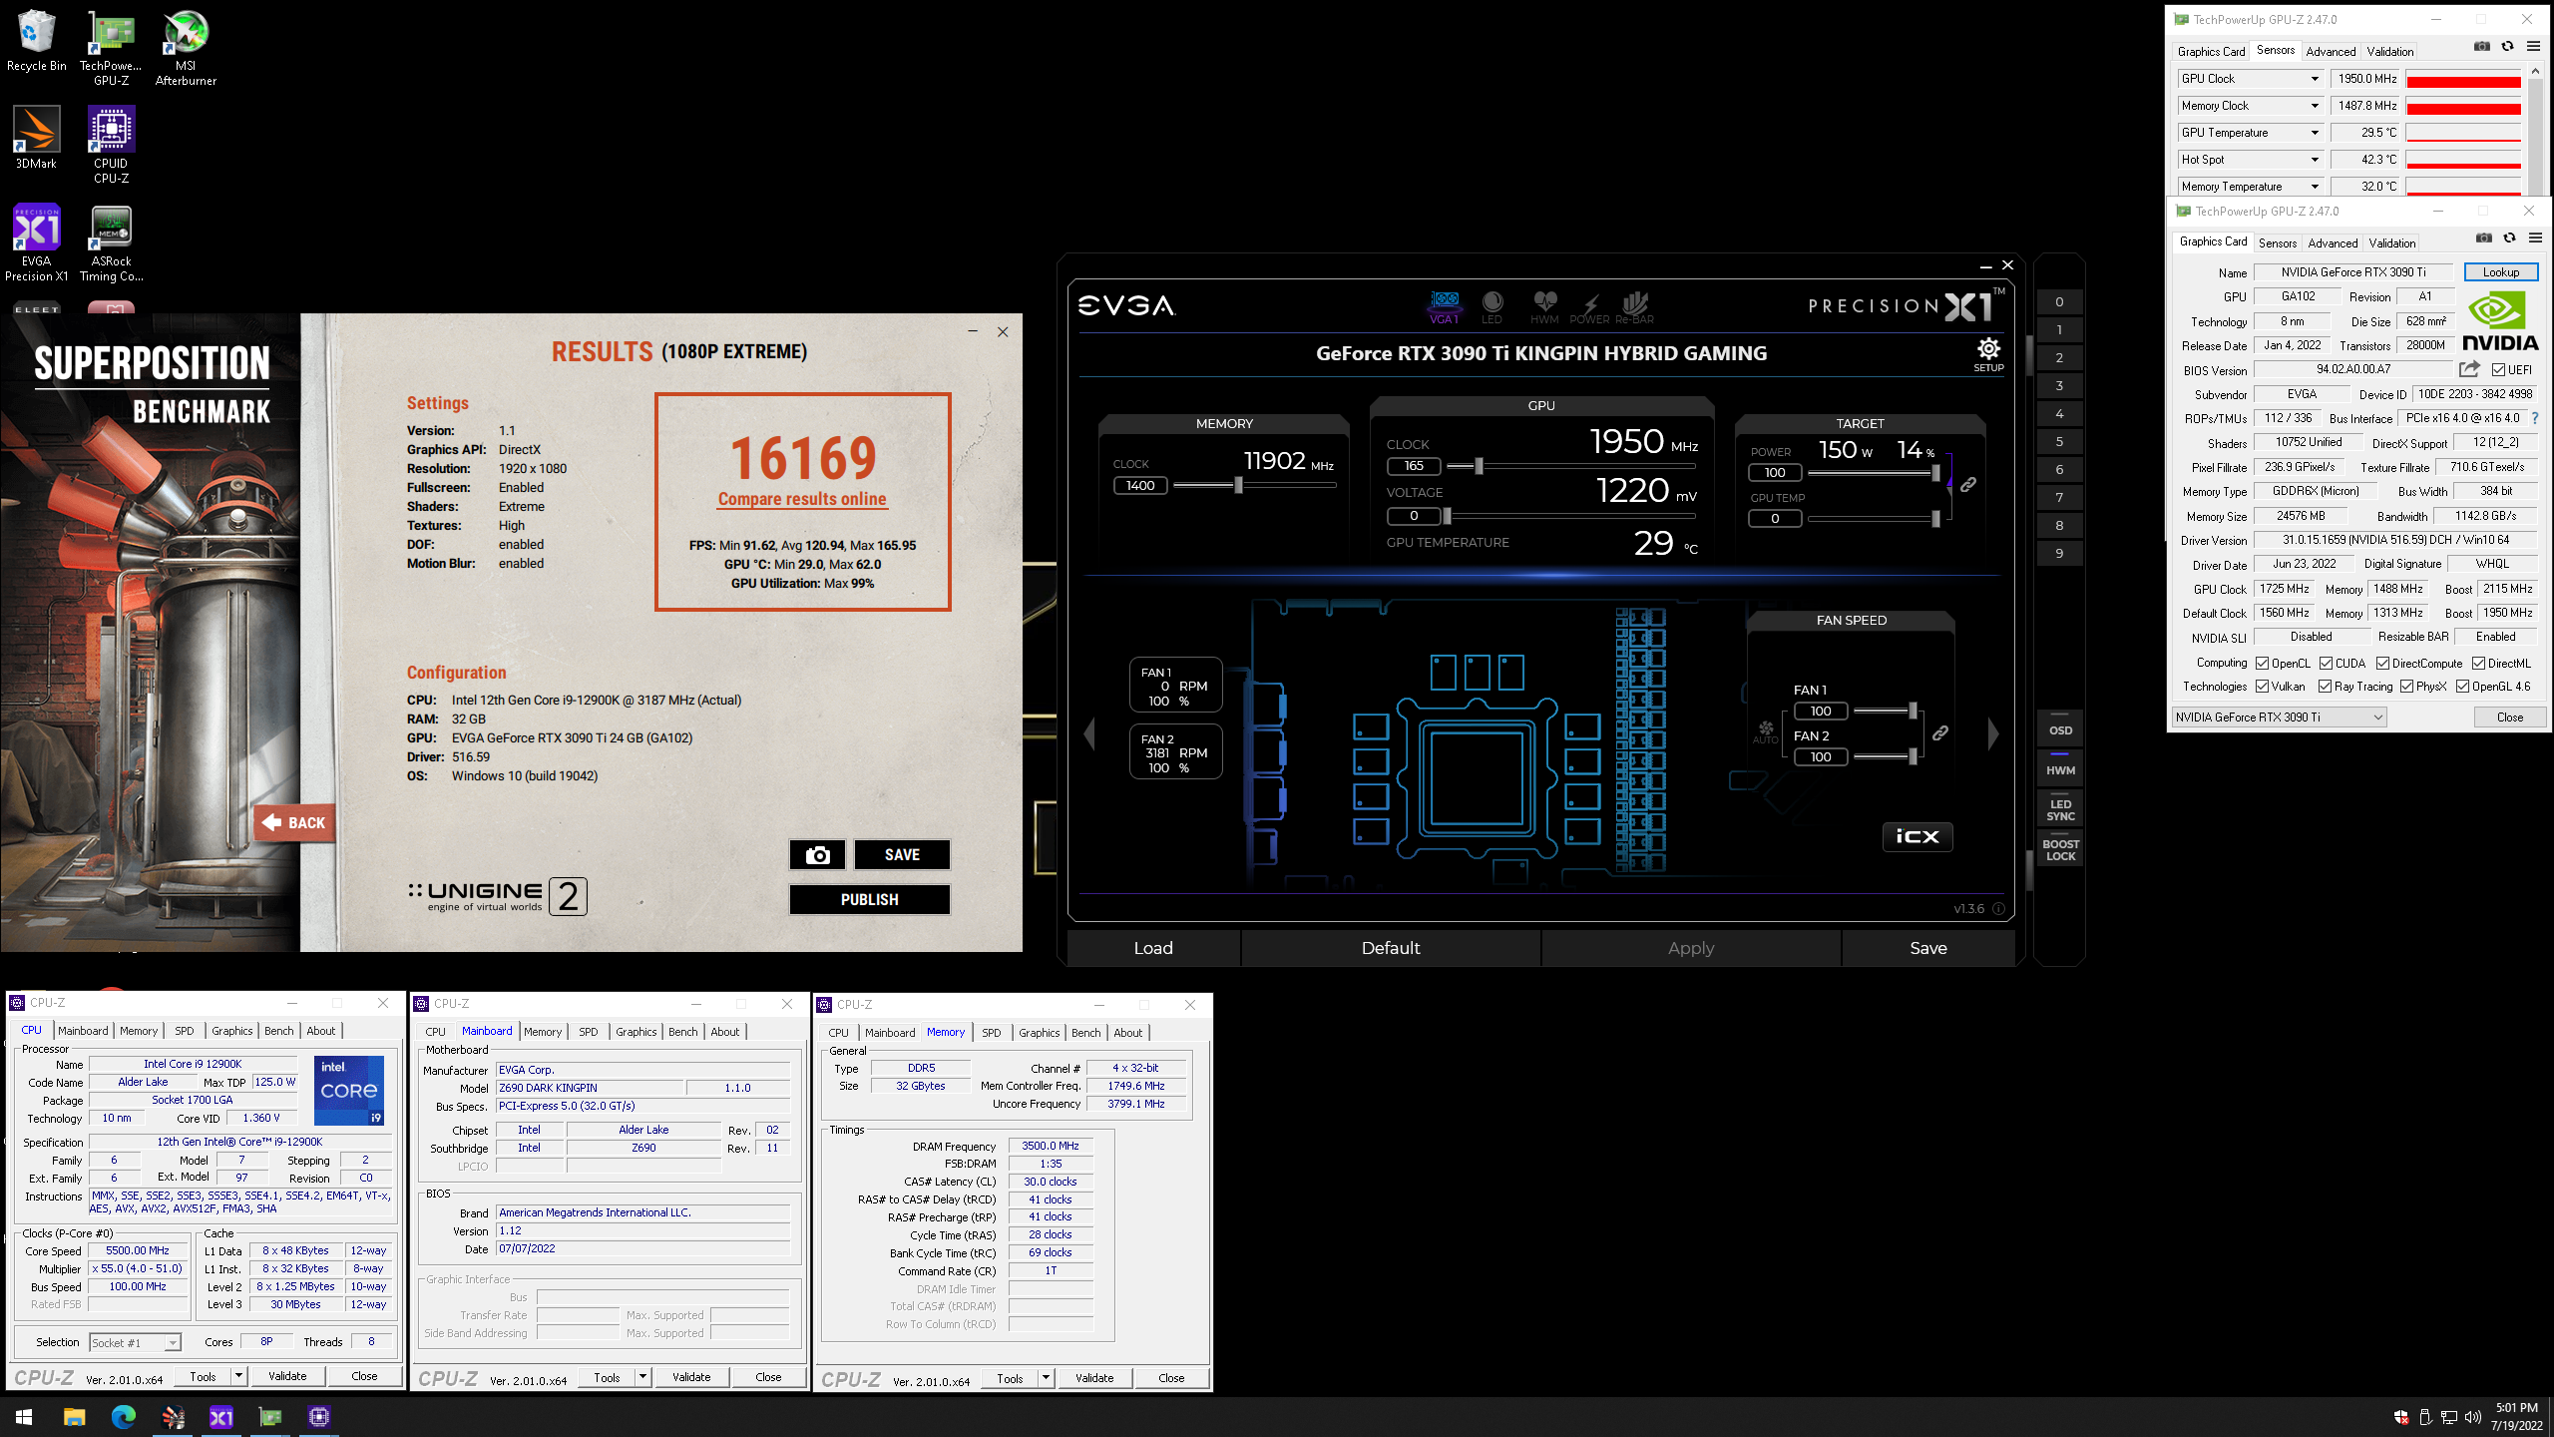Click the Default button in Precision X1
This screenshot has width=2554, height=1437.
tap(1391, 948)
